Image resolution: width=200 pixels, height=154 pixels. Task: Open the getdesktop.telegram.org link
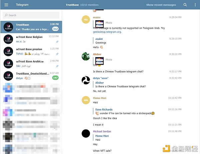point(107,32)
